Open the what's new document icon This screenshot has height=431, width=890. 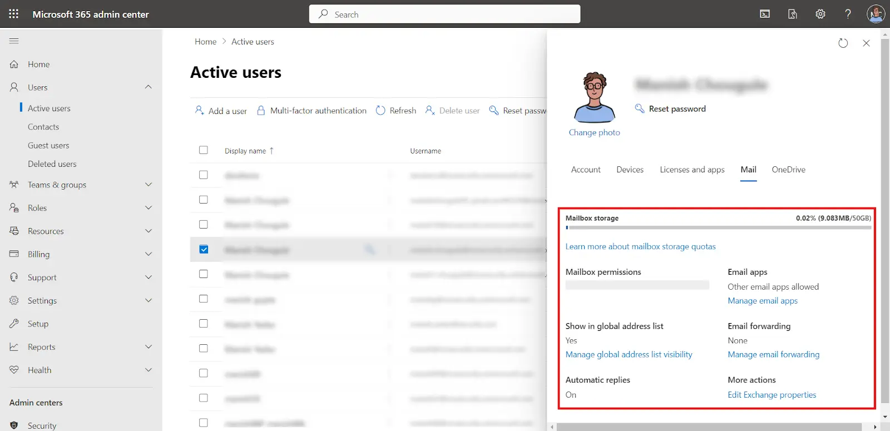click(793, 14)
